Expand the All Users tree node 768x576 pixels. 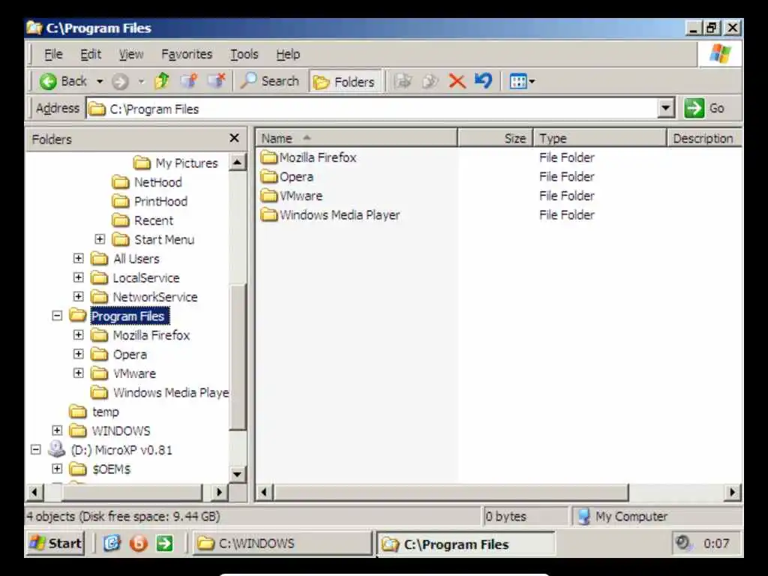(x=78, y=258)
